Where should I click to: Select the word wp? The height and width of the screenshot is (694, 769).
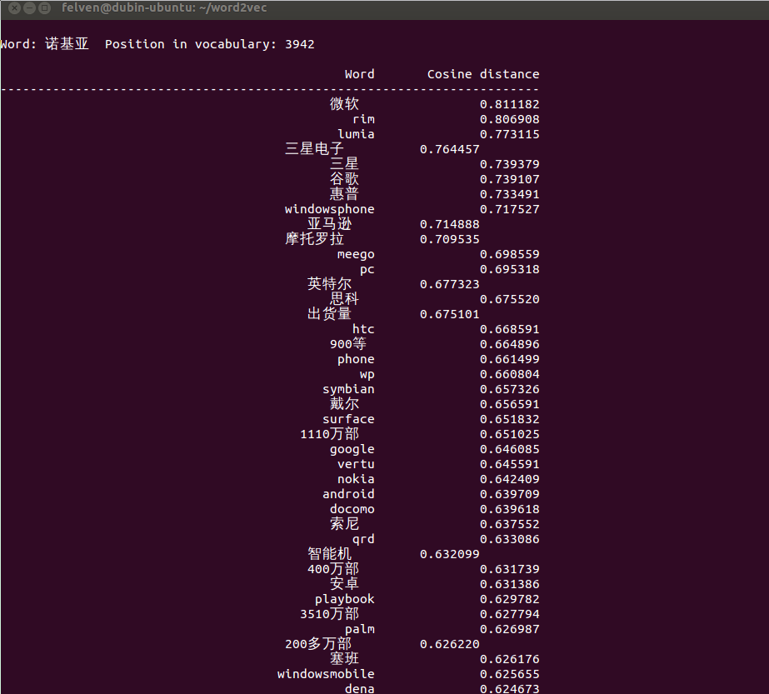pyautogui.click(x=367, y=375)
